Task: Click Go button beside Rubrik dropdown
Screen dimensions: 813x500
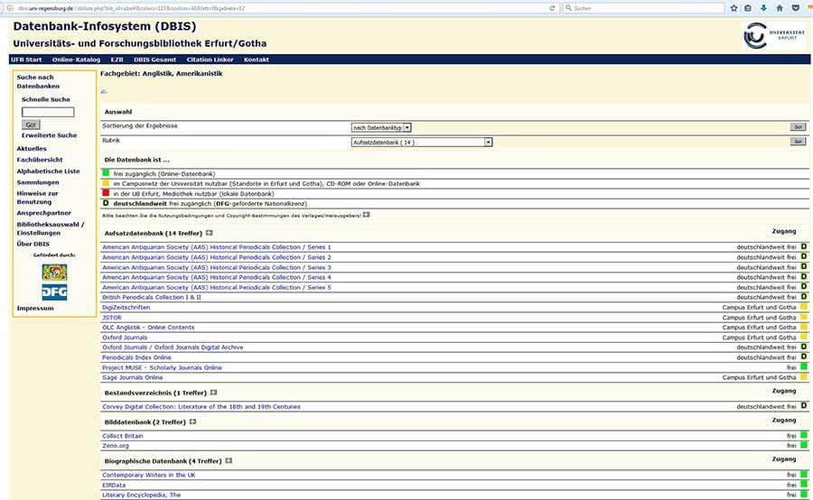Action: (798, 142)
